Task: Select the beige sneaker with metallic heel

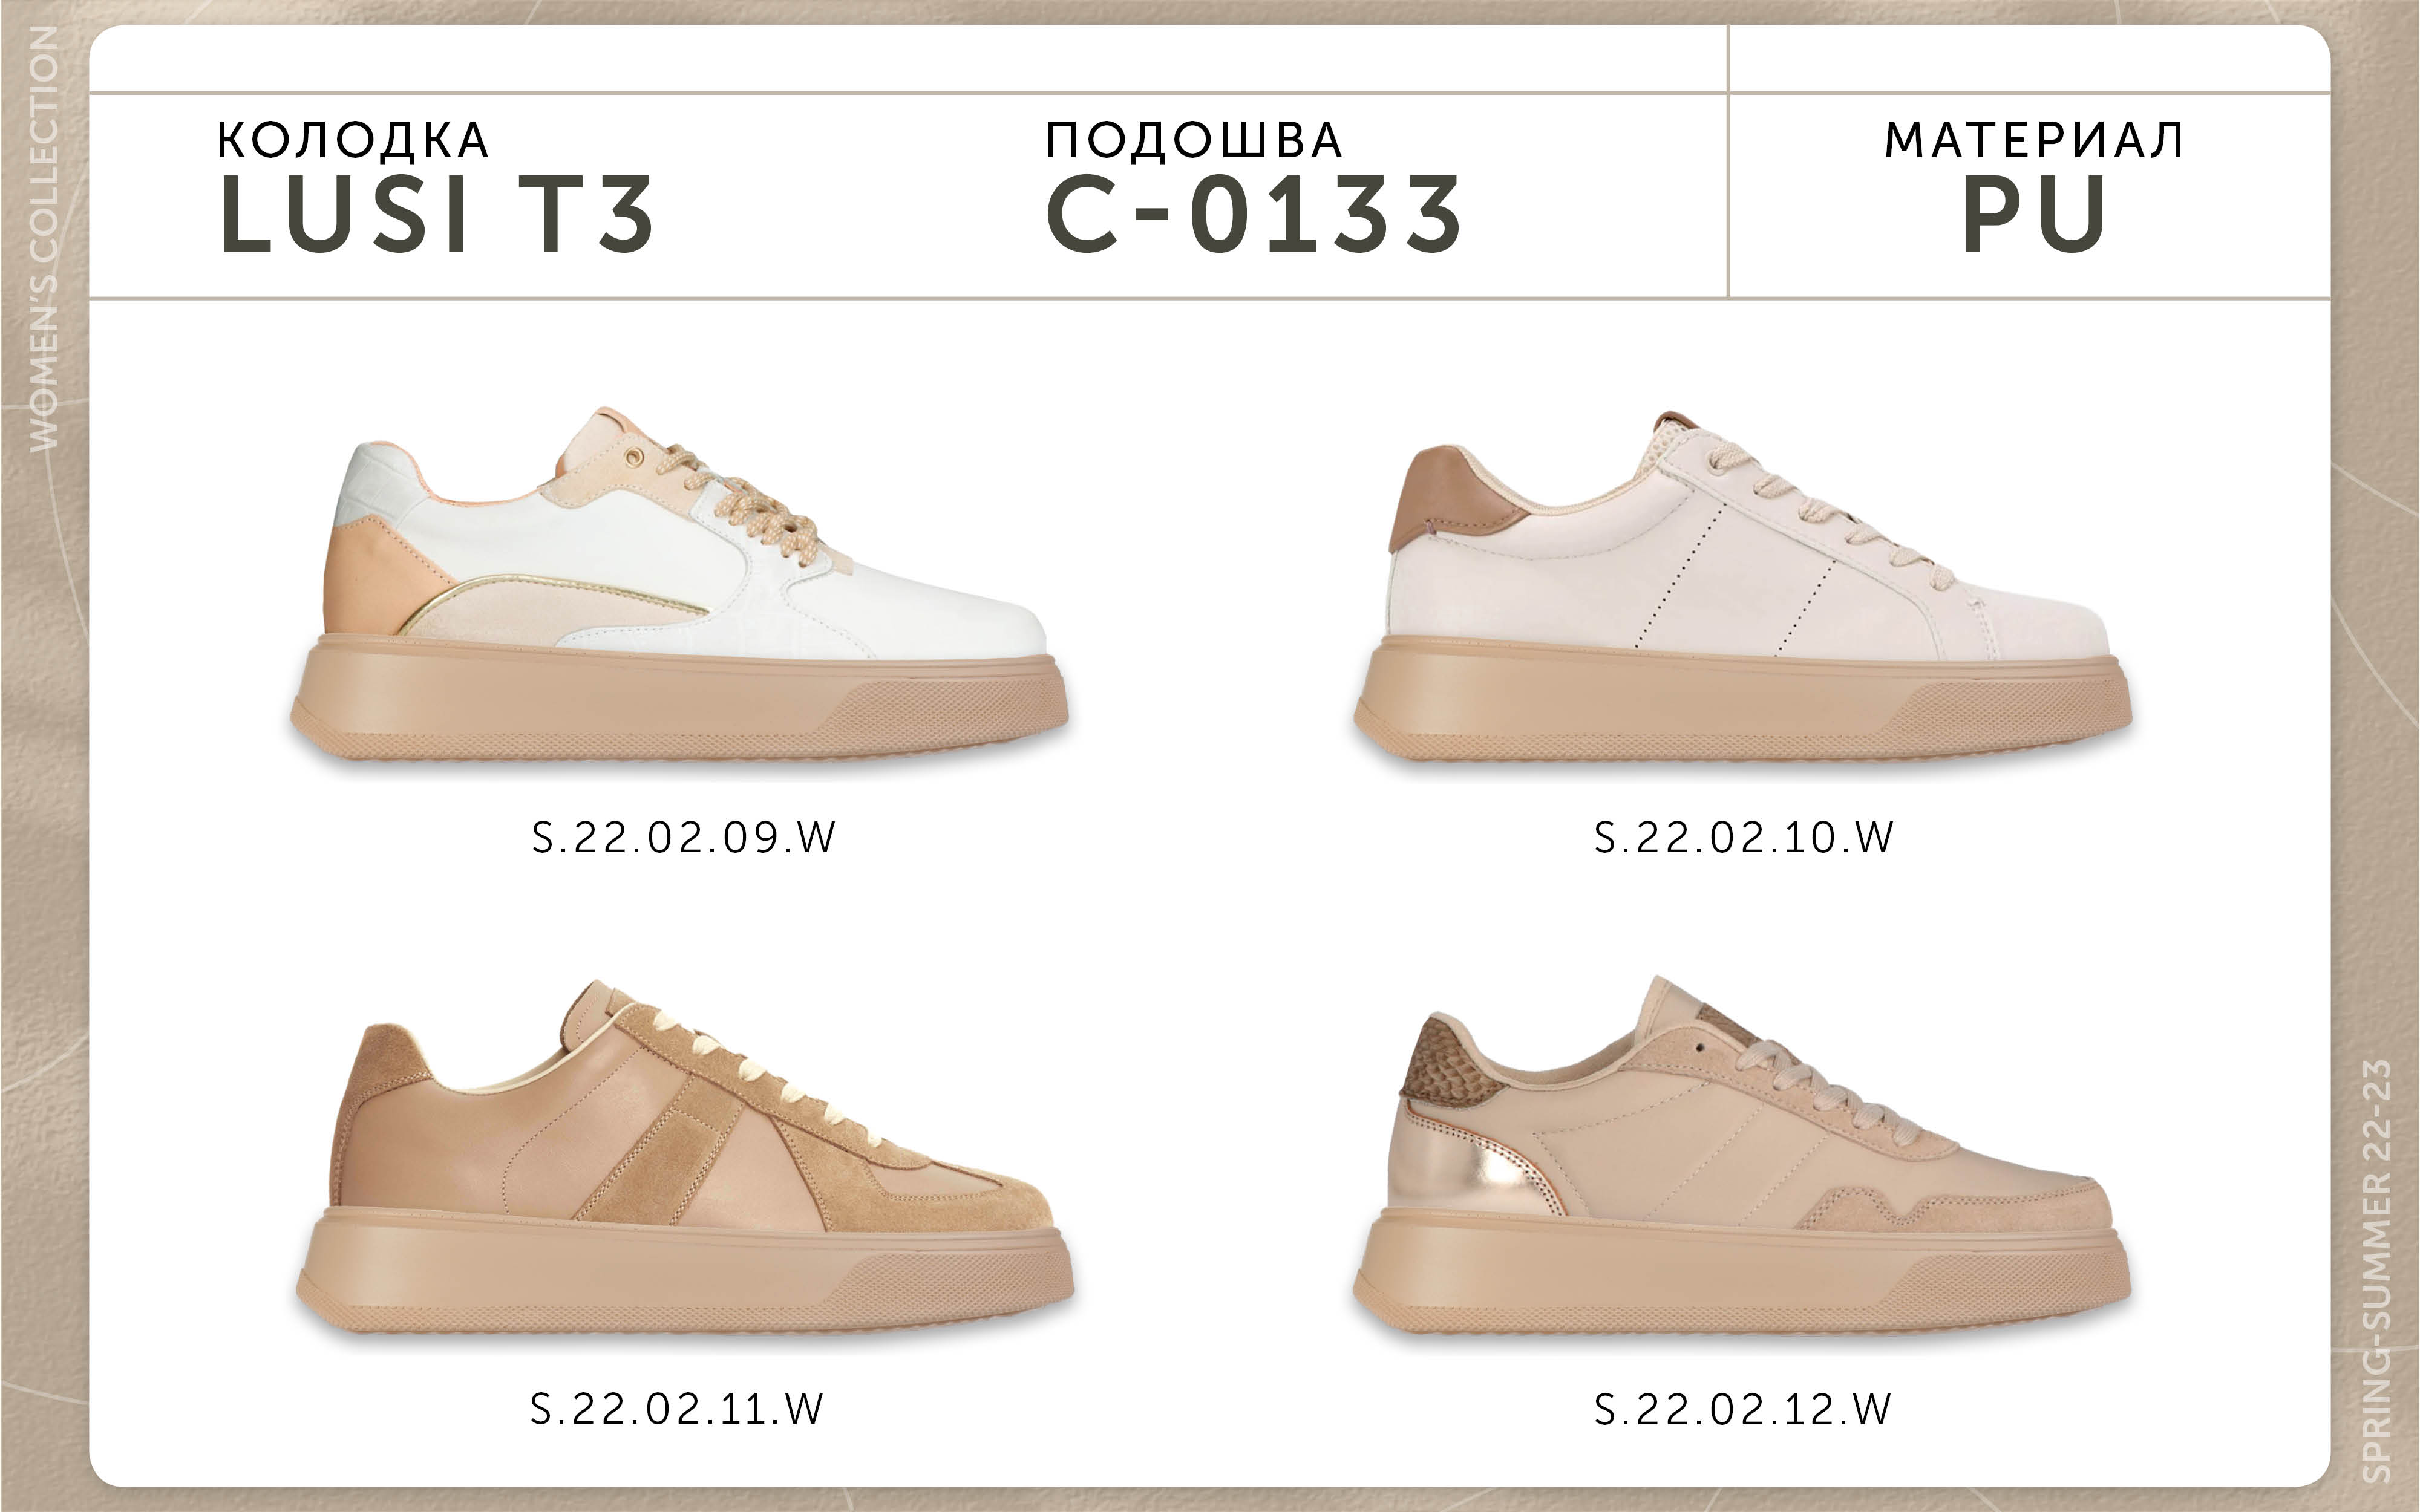Action: pos(1741,1156)
